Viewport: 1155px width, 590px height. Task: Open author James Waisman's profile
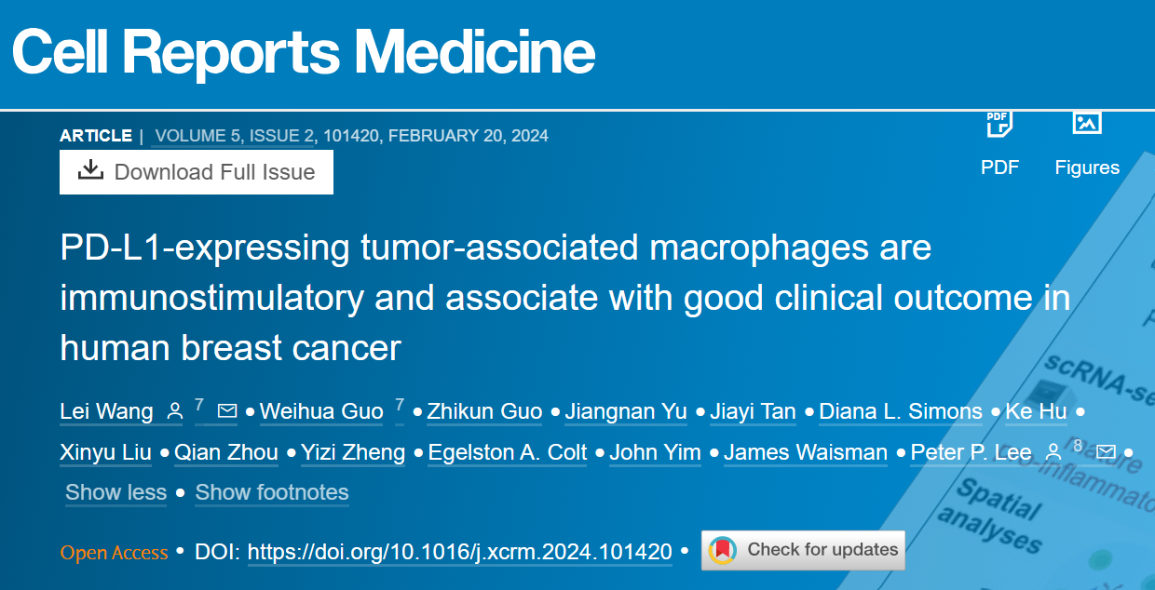806,453
